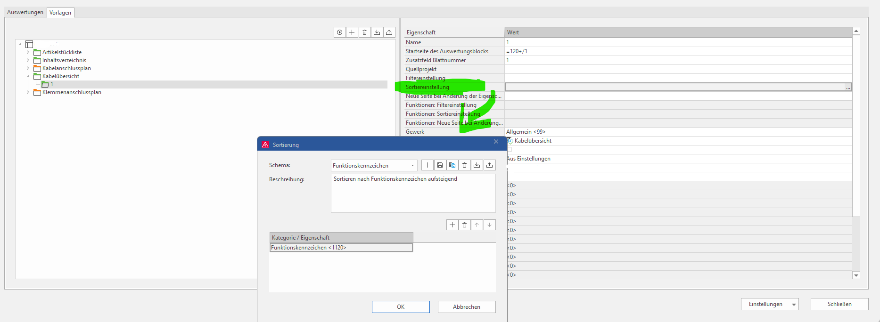Select template "1" under Kabelübersicht in the tree
The width and height of the screenshot is (880, 322).
point(52,84)
